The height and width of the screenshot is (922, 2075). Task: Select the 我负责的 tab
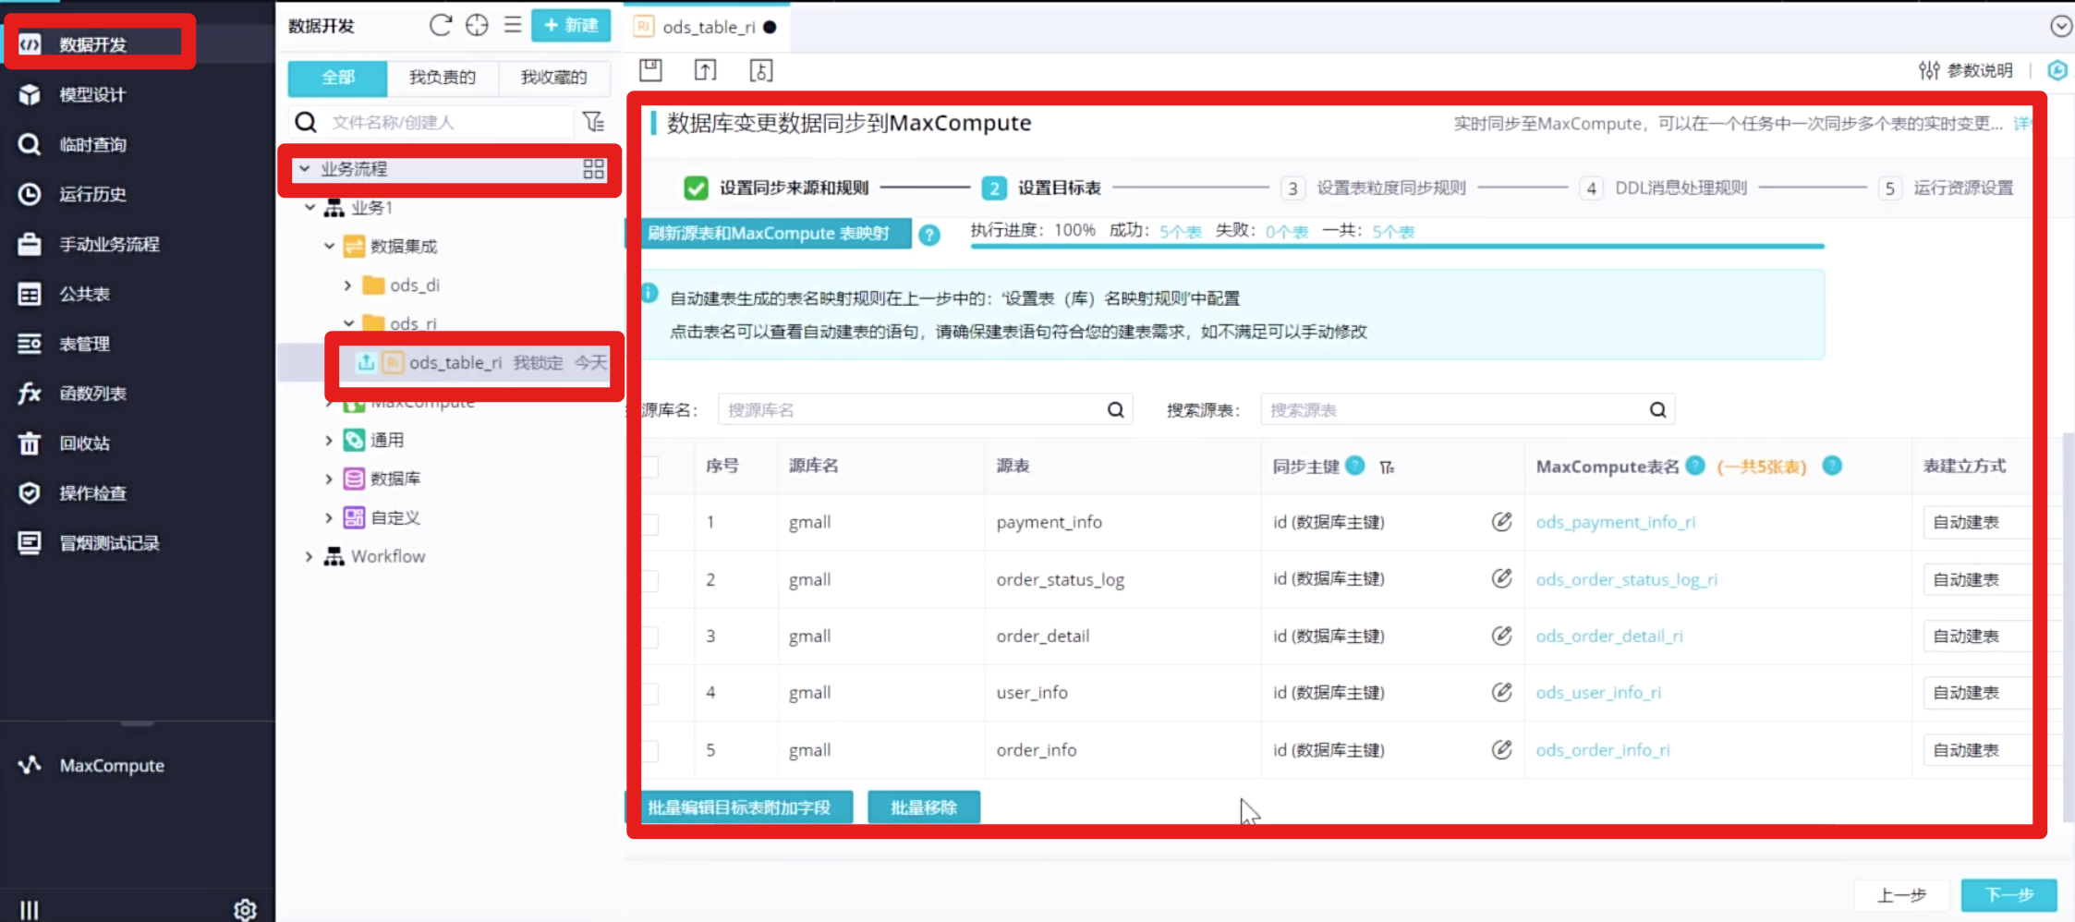(x=443, y=77)
